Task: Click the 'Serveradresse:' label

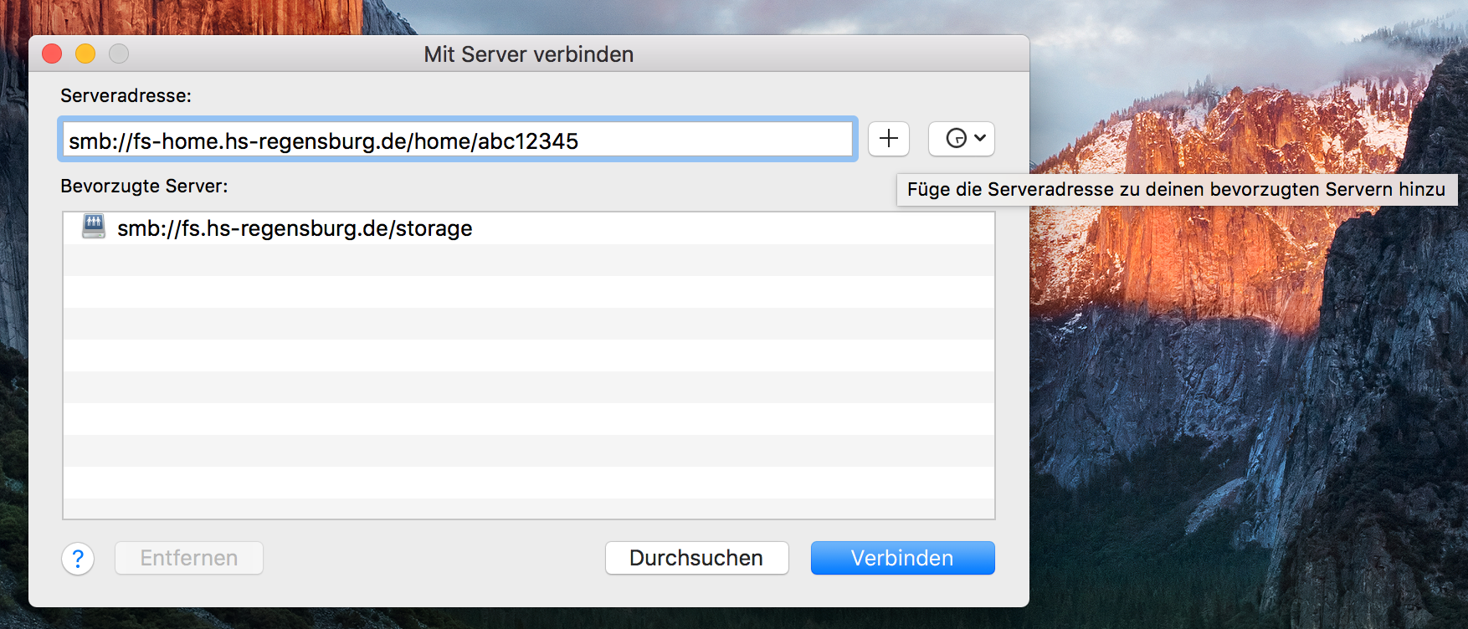Action: pyautogui.click(x=126, y=96)
